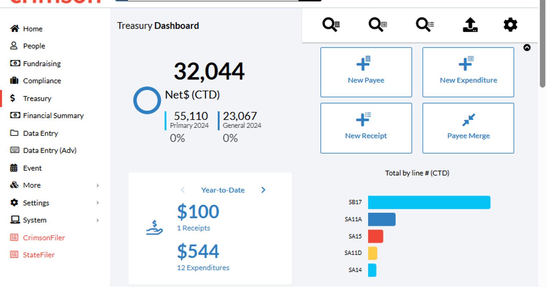Open the 12 Expenditures link
Screen dimensions: 547x287
click(x=203, y=268)
